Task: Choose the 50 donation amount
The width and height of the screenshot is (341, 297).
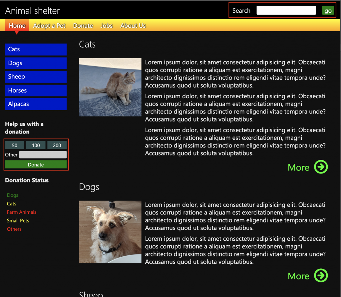Action: tap(15, 145)
